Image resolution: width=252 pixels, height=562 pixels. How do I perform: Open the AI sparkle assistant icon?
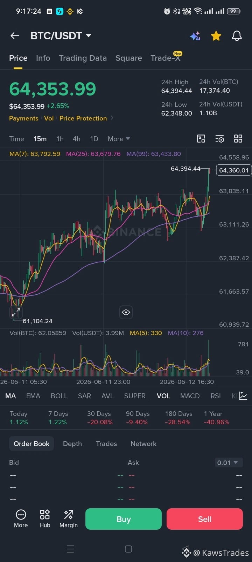pos(195,36)
